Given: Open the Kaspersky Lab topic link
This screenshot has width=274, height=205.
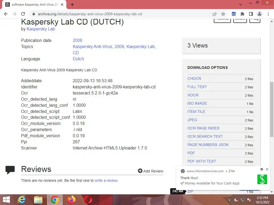Looking at the screenshot, I should pos(140,46).
